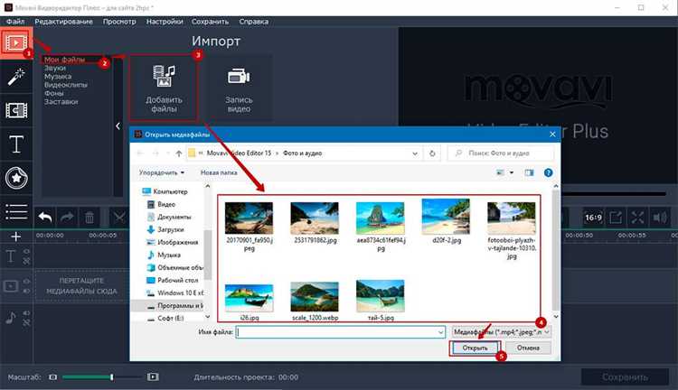Click the folder tree scrollbar
This screenshot has height=390, width=678.
tap(208, 253)
